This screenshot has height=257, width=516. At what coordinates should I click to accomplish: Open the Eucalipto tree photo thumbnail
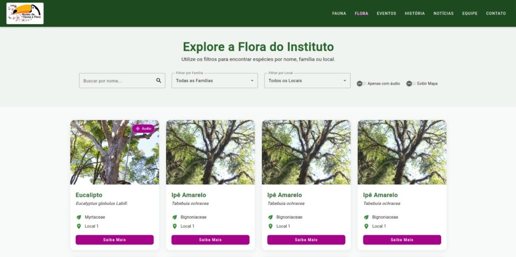coord(114,152)
